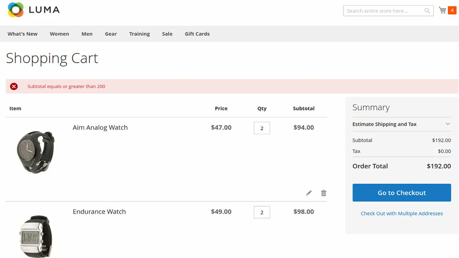The height and width of the screenshot is (258, 459).
Task: Click the orange cart item count badge
Action: pyautogui.click(x=451, y=10)
